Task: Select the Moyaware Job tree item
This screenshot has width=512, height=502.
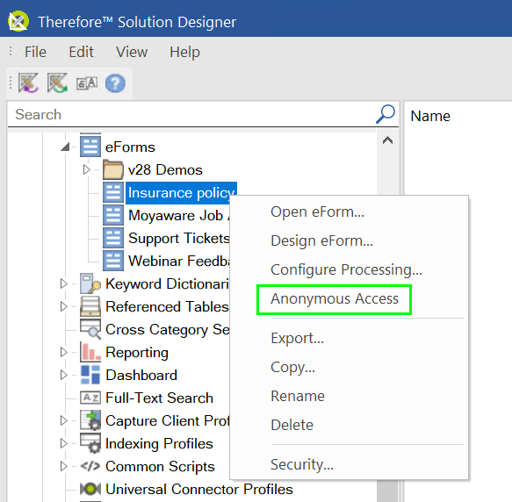Action: pos(179,215)
